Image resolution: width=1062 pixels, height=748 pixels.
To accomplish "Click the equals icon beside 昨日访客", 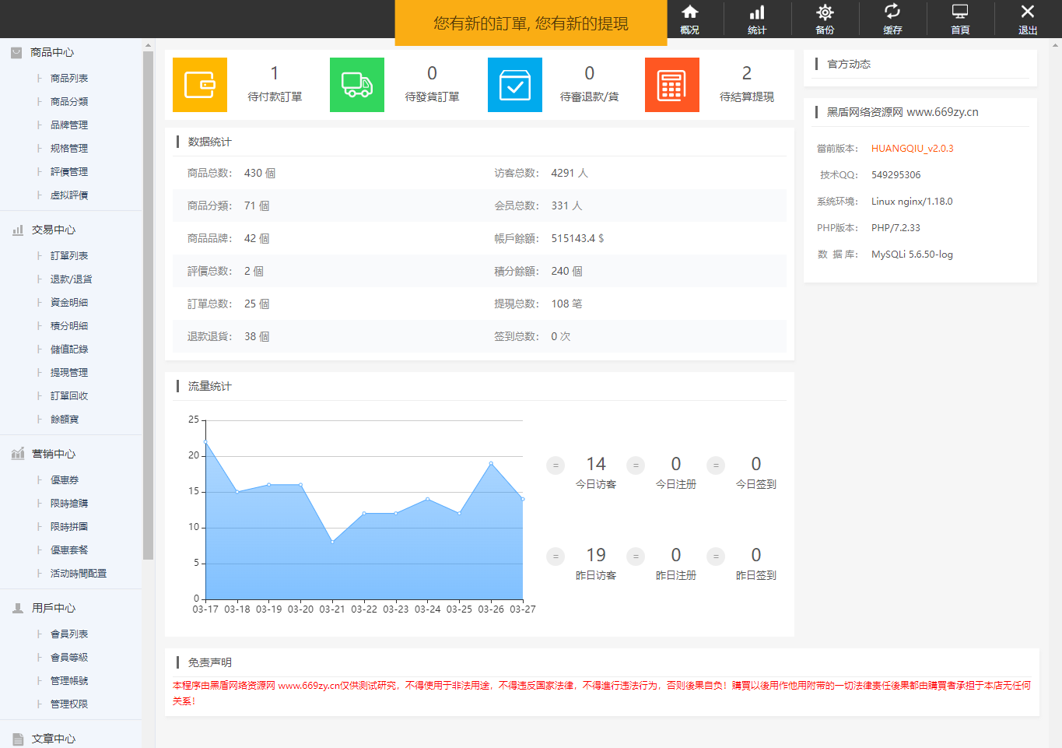I will tap(556, 557).
